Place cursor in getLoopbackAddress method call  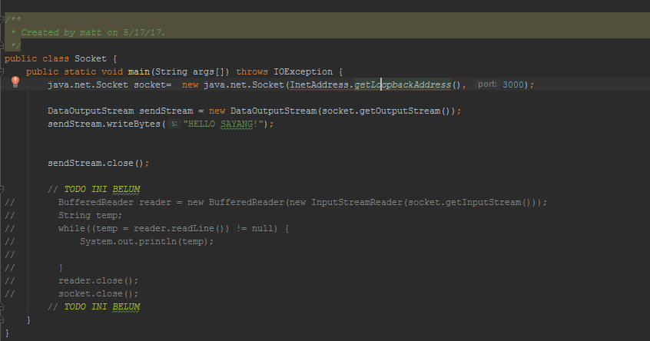[x=403, y=85]
